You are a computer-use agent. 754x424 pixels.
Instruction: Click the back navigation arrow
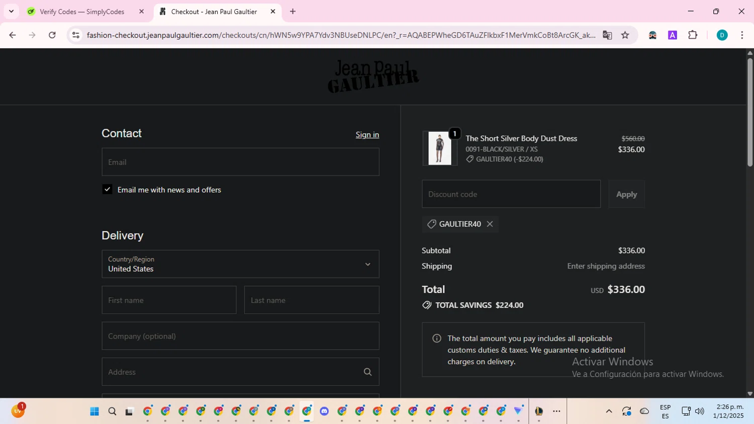tap(13, 35)
